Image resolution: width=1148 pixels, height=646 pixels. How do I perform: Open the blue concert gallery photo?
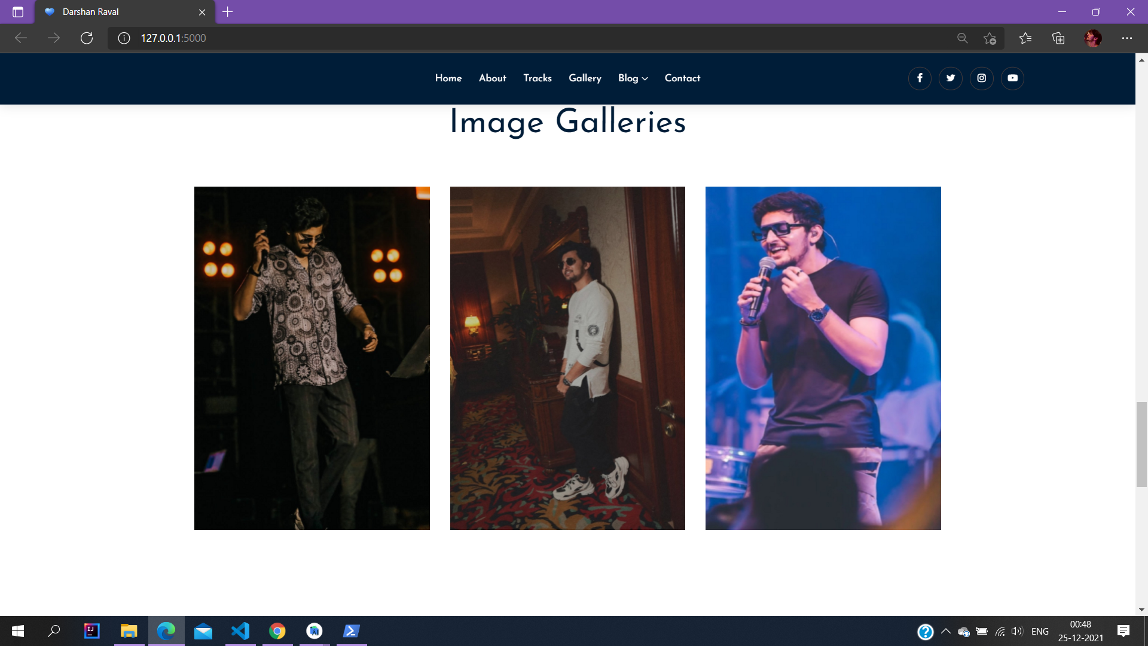[823, 358]
